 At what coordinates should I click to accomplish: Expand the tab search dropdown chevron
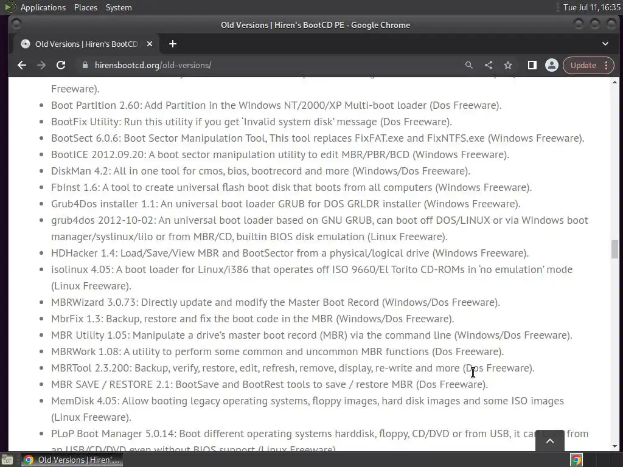(605, 44)
